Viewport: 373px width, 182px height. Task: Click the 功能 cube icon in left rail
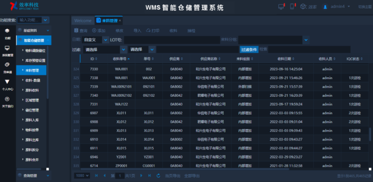pos(7,31)
